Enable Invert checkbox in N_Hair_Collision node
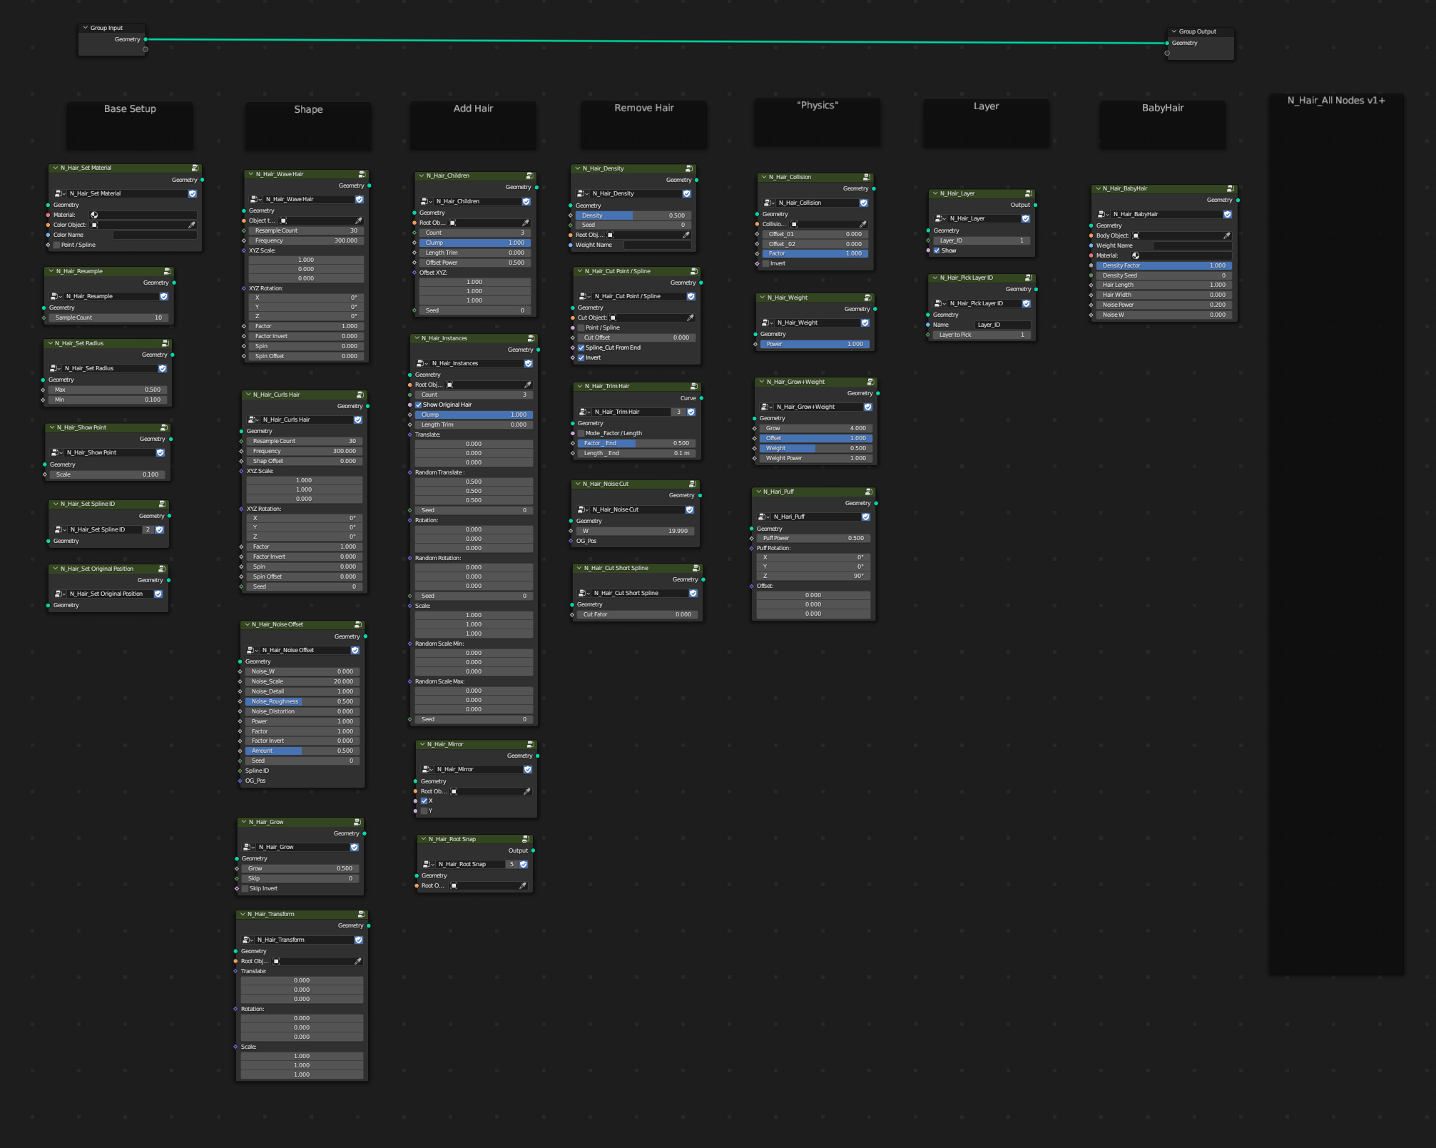1436x1148 pixels. click(766, 263)
